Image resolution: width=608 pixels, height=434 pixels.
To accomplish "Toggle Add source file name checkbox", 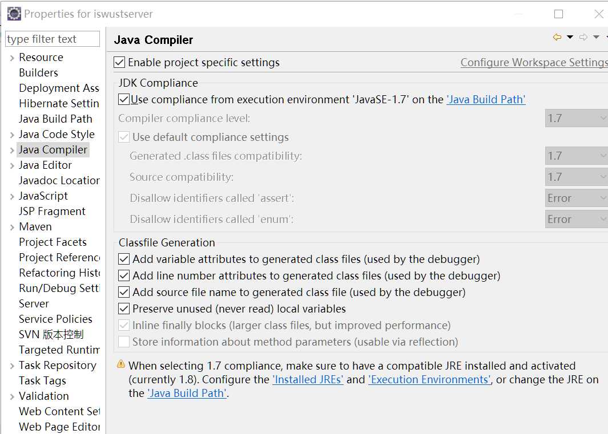I will [124, 292].
